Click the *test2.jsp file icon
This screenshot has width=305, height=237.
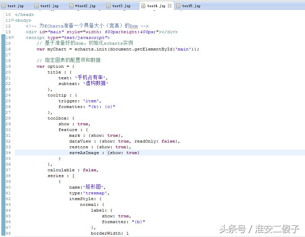point(71,6)
